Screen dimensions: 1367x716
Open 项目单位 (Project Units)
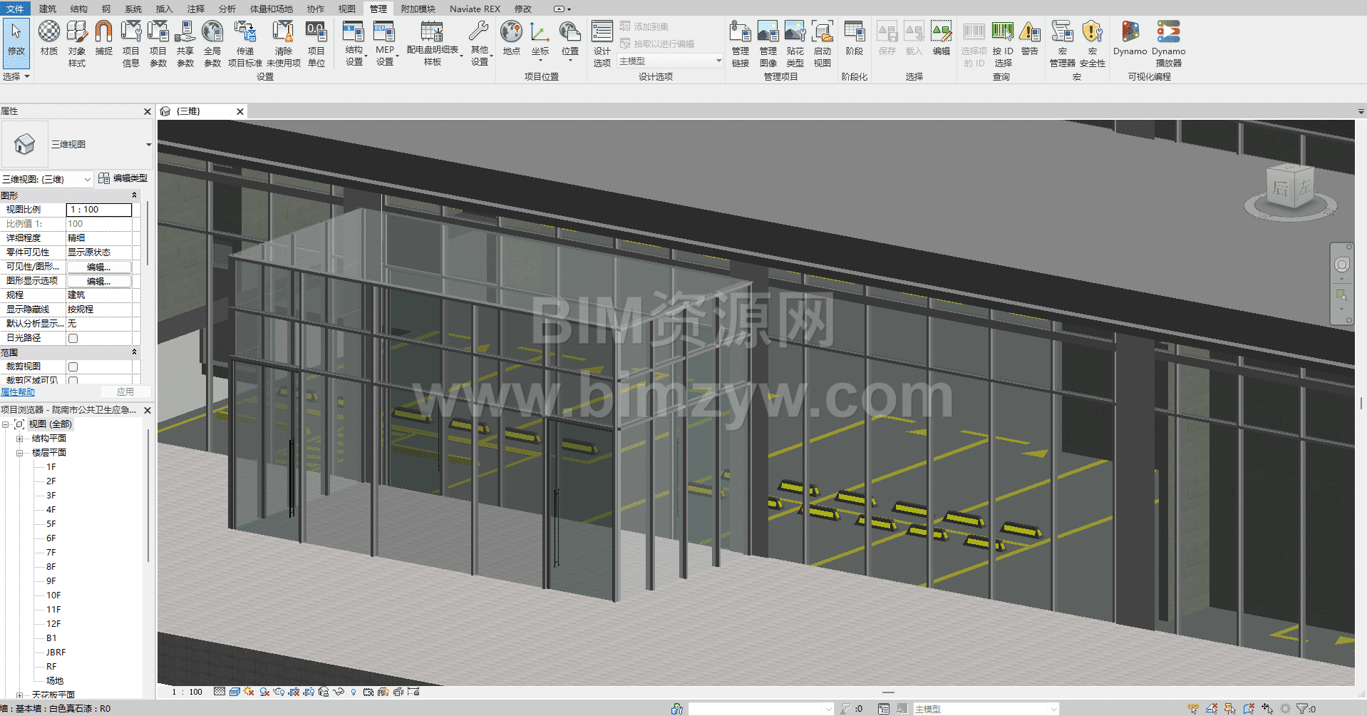pos(316,44)
